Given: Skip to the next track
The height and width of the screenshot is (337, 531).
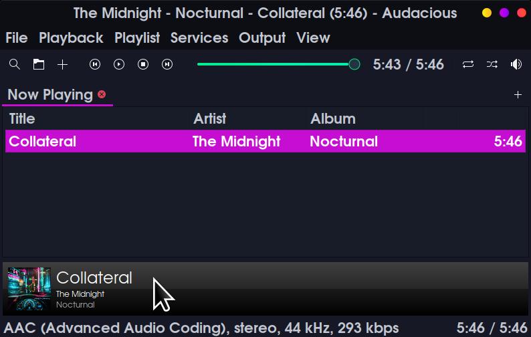Looking at the screenshot, I should pyautogui.click(x=167, y=64).
